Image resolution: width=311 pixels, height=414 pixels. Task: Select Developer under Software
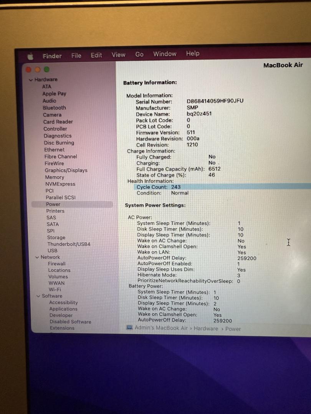coord(61,315)
